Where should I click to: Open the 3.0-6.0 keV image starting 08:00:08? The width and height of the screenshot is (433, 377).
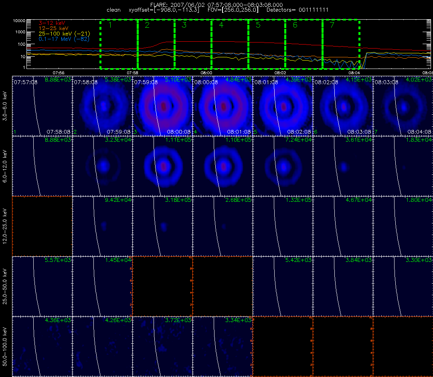223,106
